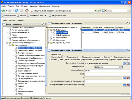
Task: Sort by the Дата рожд... column header
Action: coord(121,27)
